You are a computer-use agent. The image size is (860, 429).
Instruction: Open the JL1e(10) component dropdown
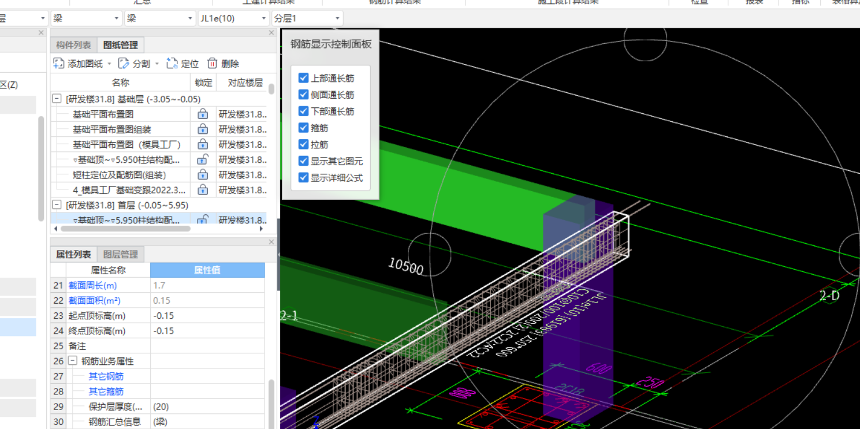tap(233, 18)
